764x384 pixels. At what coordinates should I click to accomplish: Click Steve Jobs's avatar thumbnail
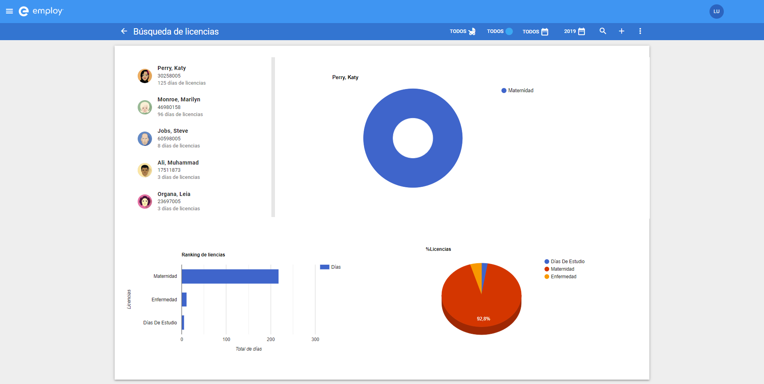(145, 139)
